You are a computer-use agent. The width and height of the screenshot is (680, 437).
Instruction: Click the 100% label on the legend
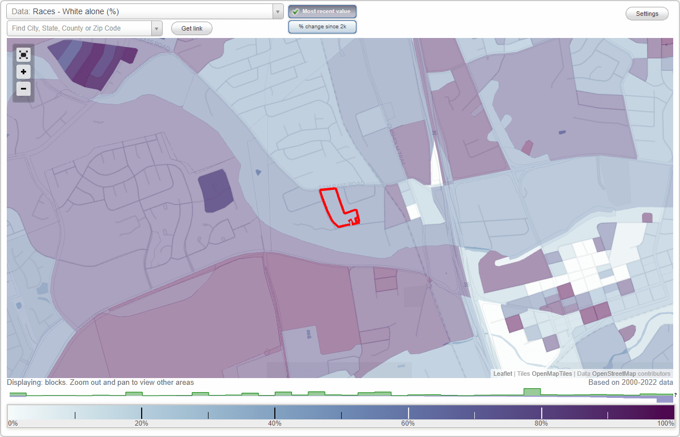click(x=665, y=423)
